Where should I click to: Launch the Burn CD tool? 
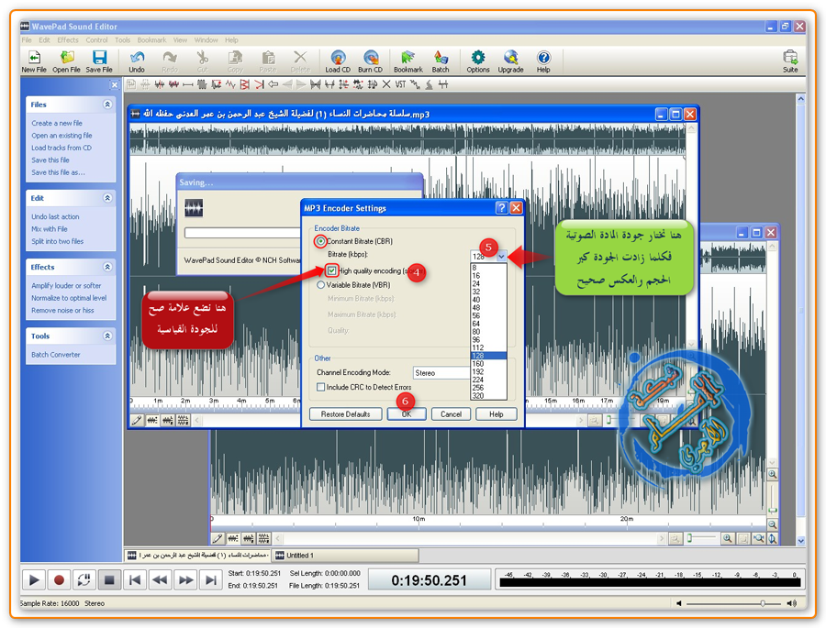click(x=371, y=59)
